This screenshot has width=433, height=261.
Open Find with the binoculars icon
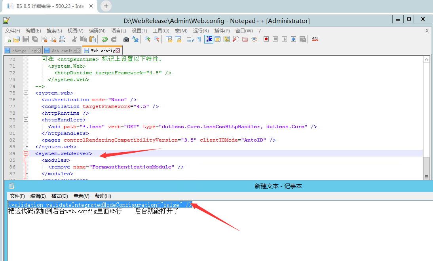pos(126,39)
